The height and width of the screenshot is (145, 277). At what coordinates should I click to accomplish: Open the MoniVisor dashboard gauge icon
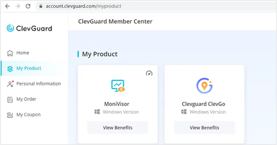click(149, 73)
